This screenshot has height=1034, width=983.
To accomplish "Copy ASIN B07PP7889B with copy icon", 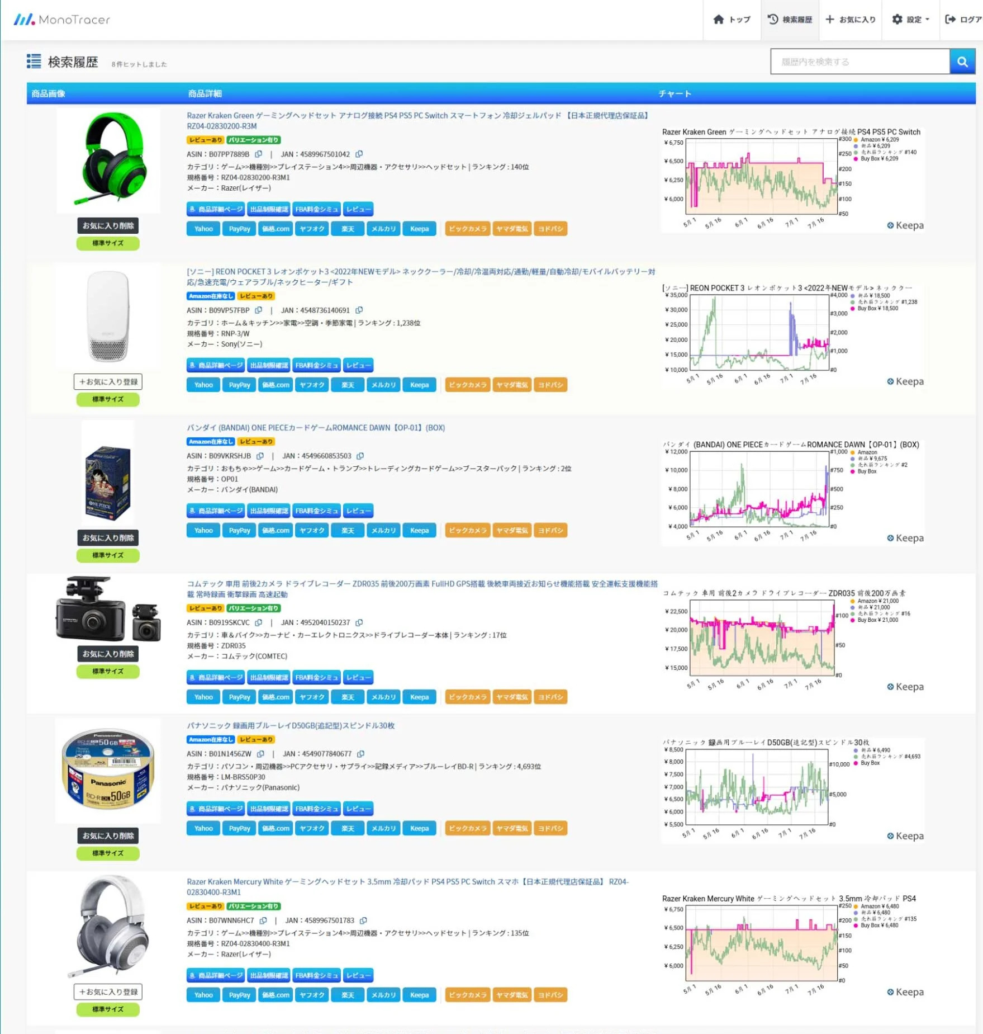I will (x=258, y=154).
